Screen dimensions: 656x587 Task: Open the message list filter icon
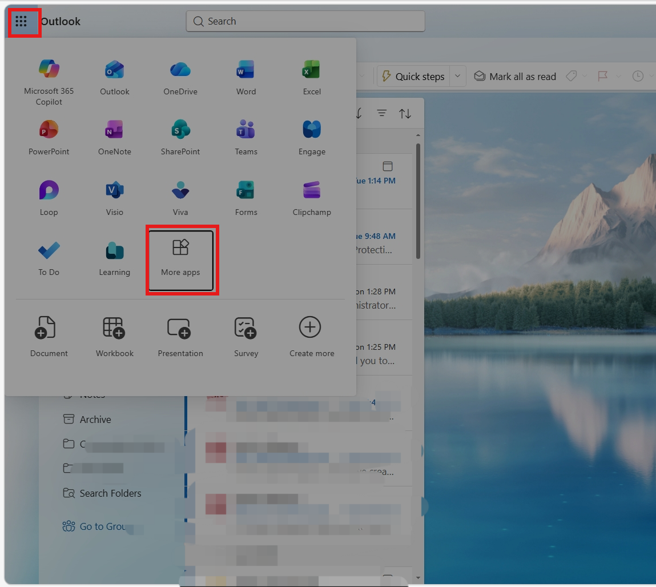coord(381,113)
